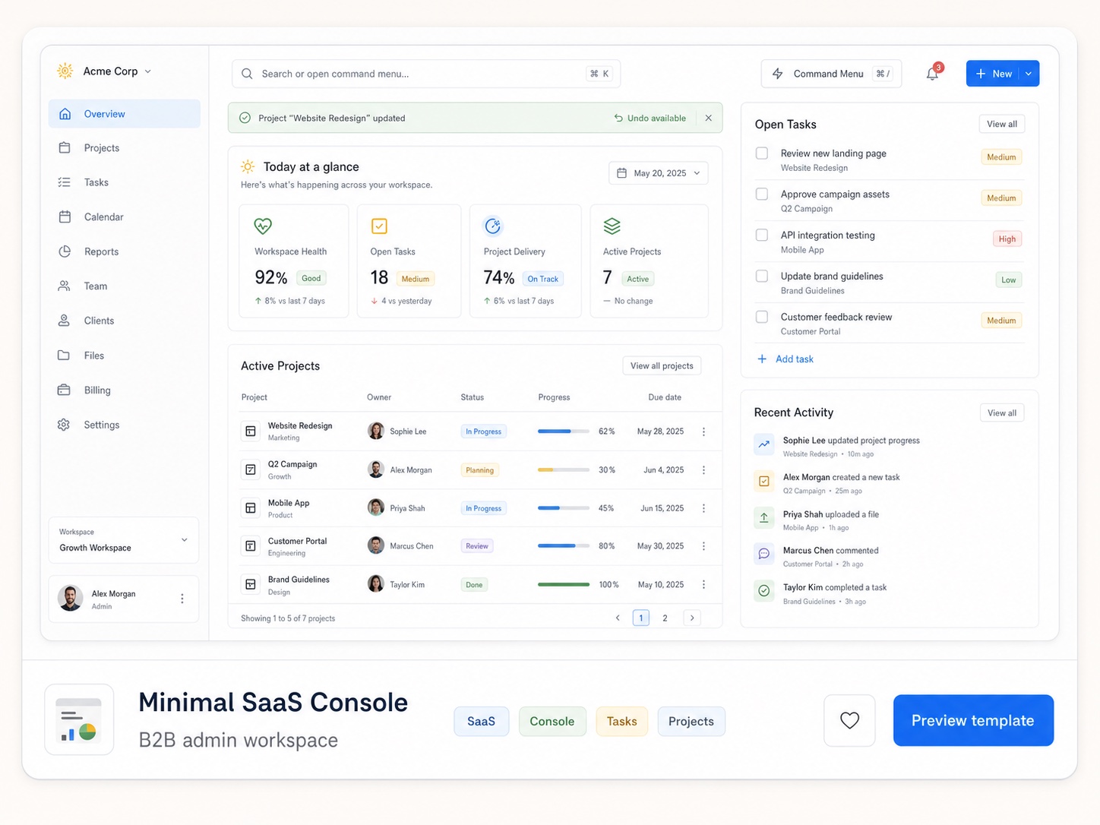
Task: Open Projects in the sidebar
Action: (125, 148)
